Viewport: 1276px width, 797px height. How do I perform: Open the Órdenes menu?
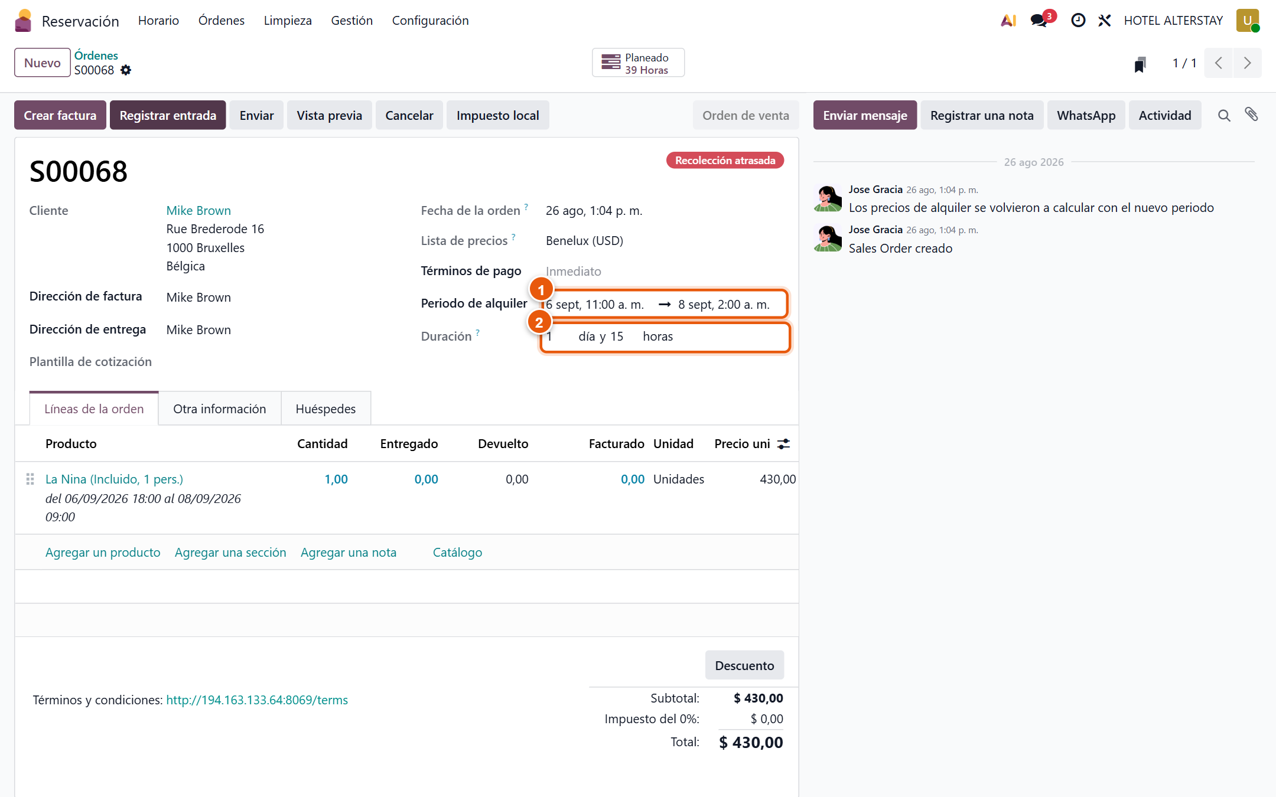[222, 21]
